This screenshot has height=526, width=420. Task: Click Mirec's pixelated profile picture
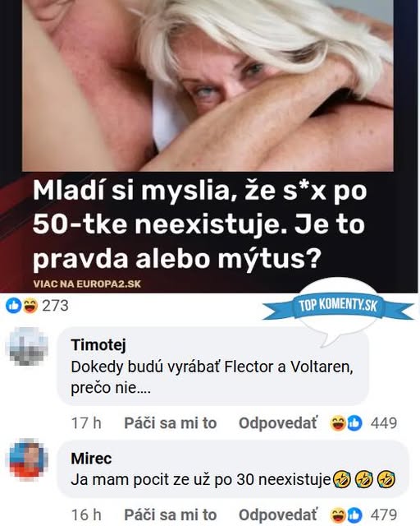27,459
